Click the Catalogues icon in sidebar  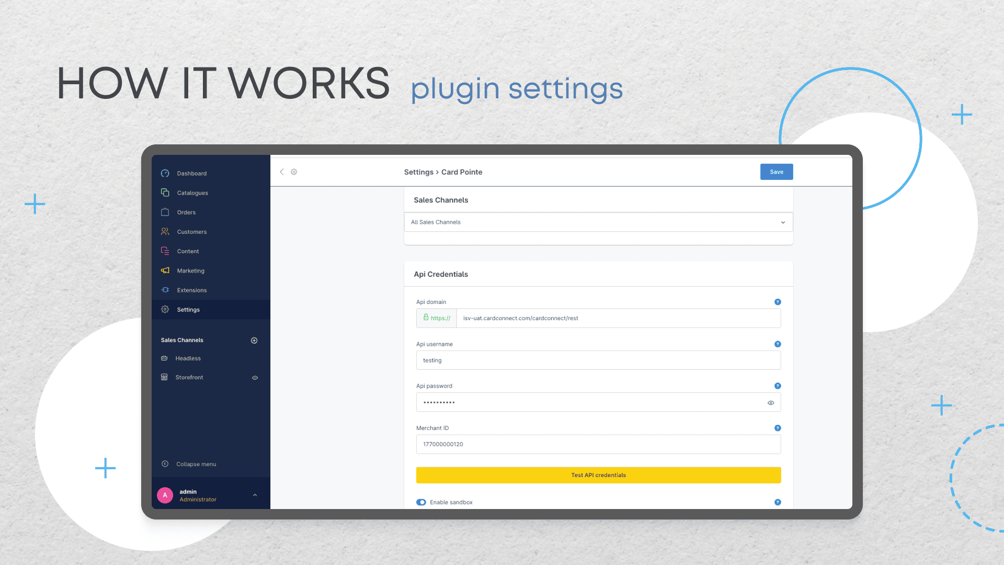[164, 193]
